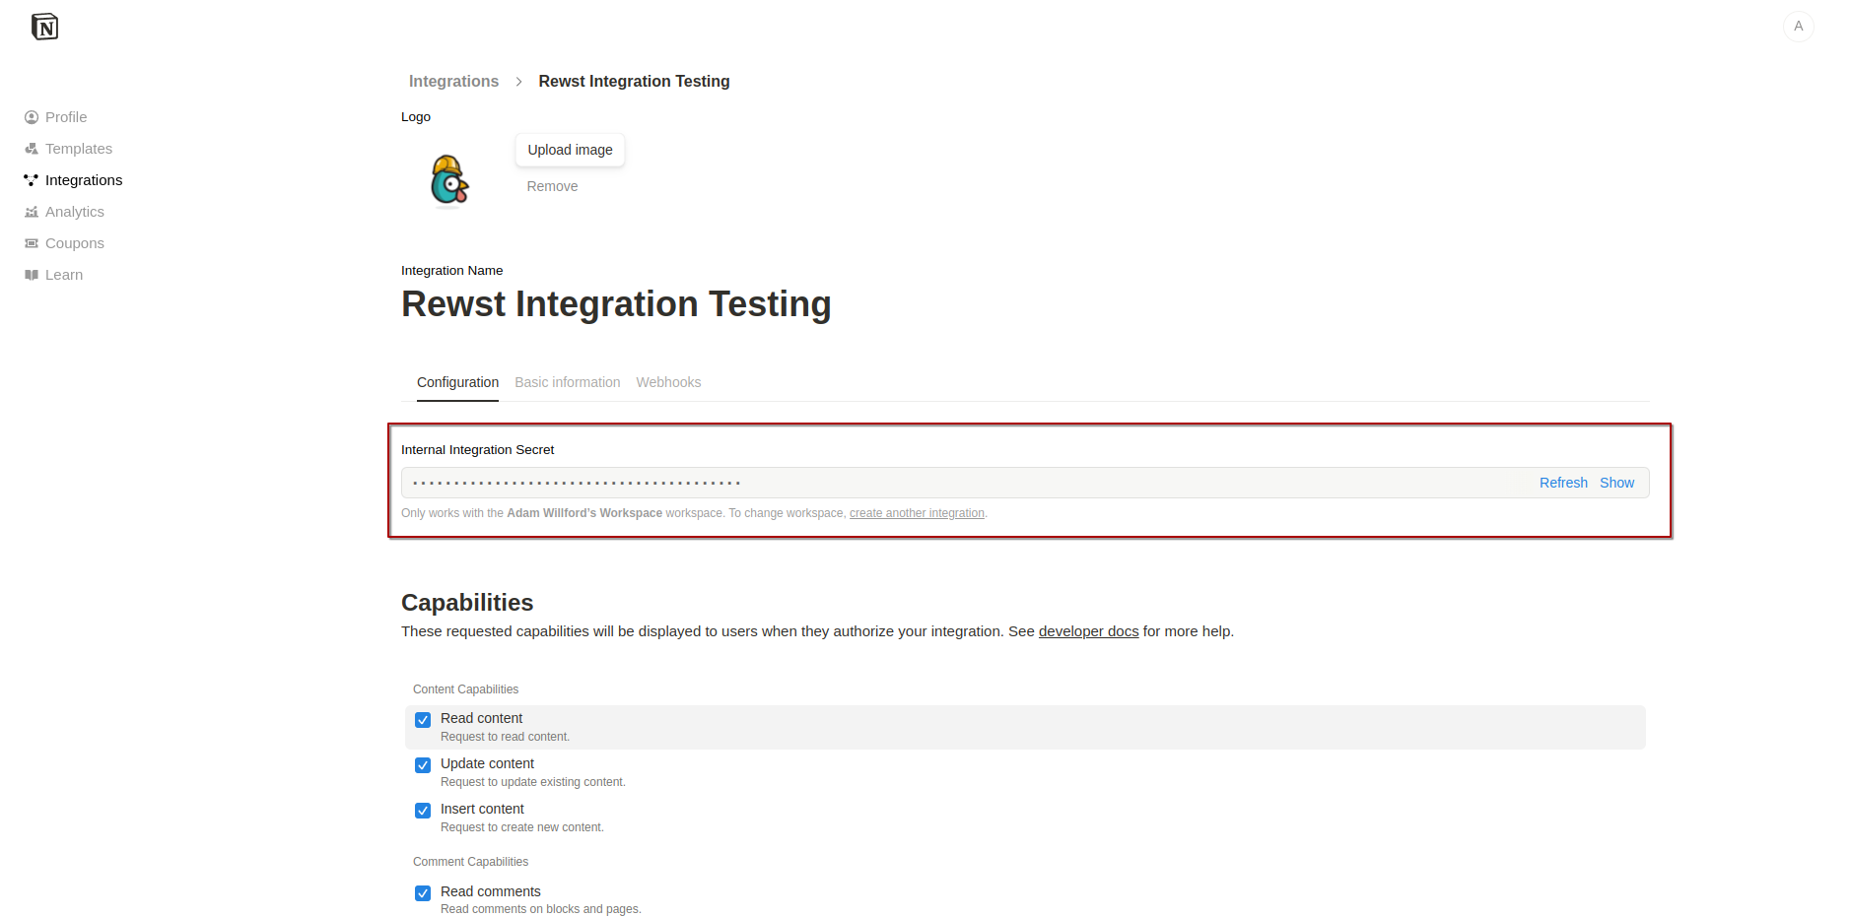Image resolution: width=1851 pixels, height=917 pixels.
Task: Uncheck the Read content checkbox
Action: tap(423, 720)
